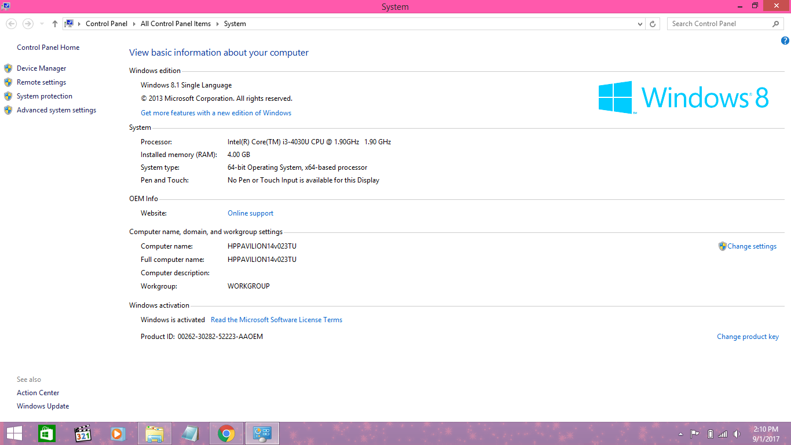Expand the chevron after All Control Panel Items

(218, 24)
